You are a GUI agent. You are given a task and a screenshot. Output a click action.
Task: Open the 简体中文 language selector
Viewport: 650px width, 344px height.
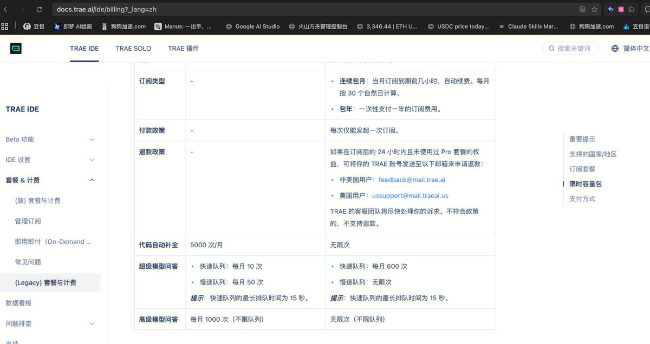coord(630,48)
